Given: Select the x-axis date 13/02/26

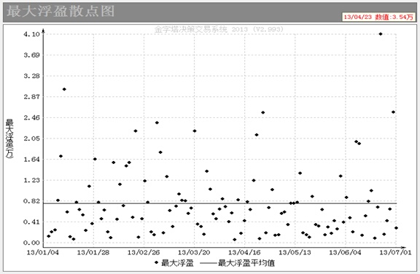Looking at the screenshot, I should coord(144,252).
